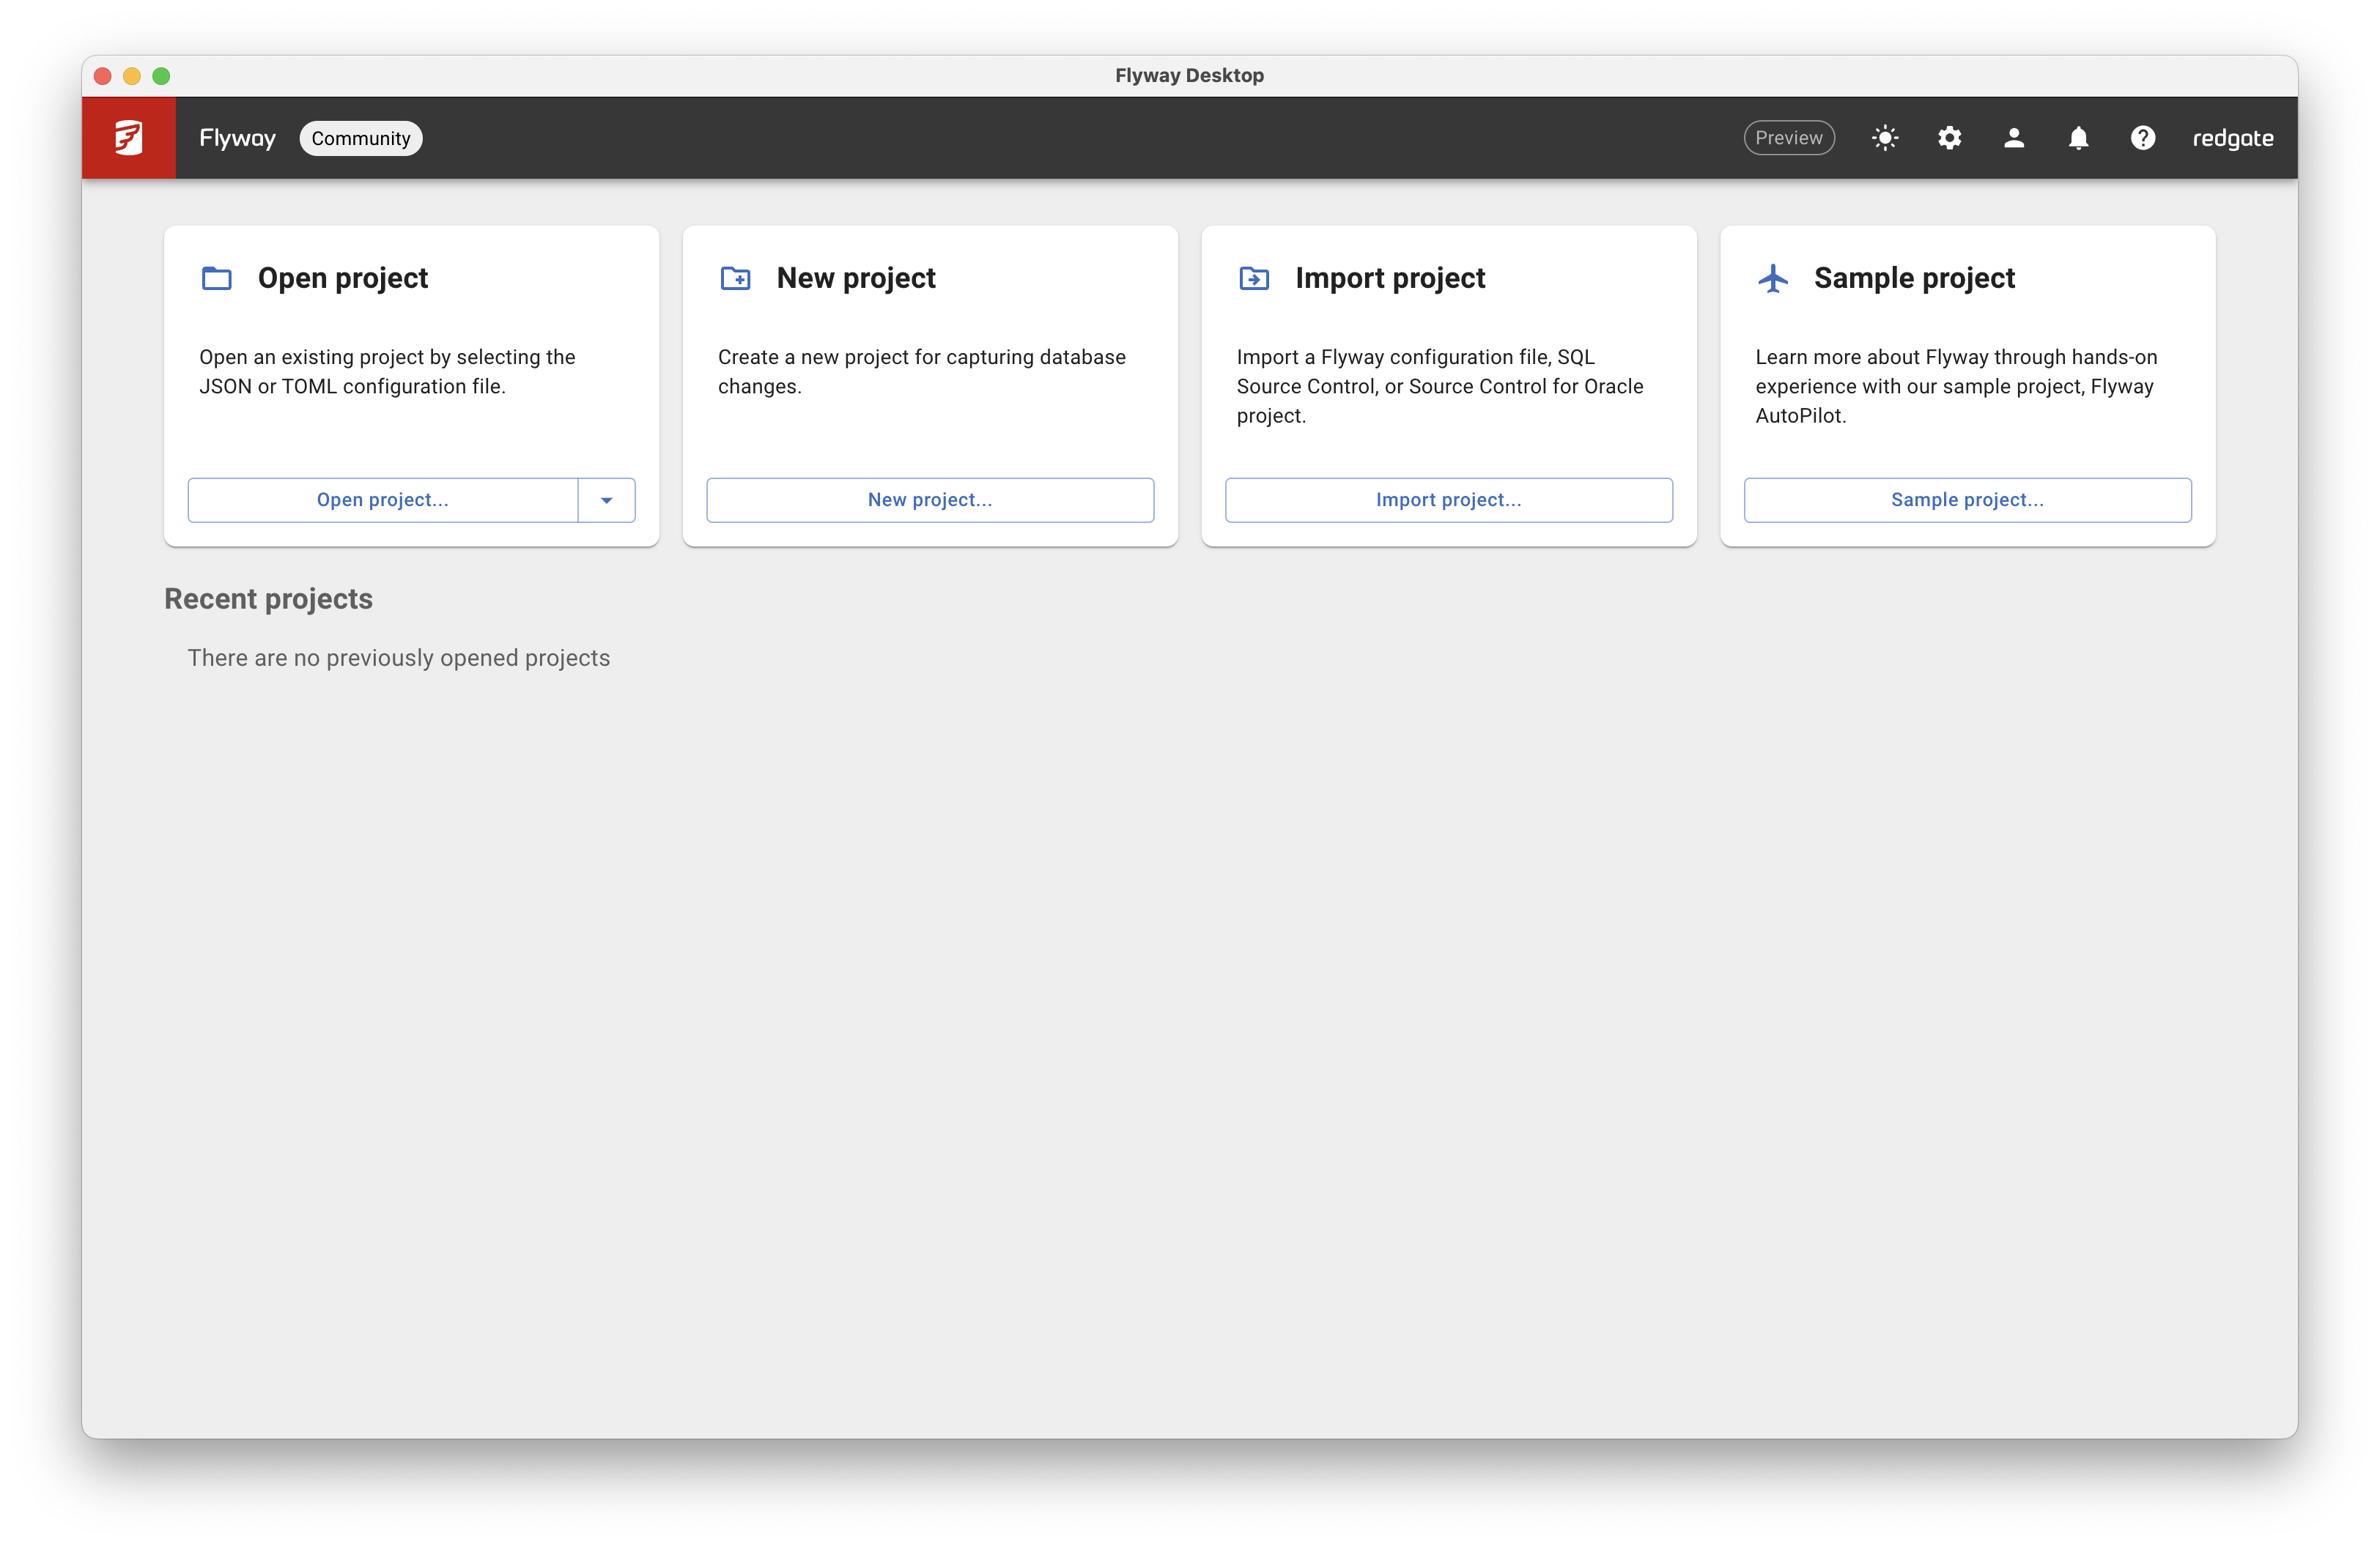This screenshot has width=2380, height=1547.
Task: Click the red Flyway logo icon
Action: pyautogui.click(x=129, y=138)
